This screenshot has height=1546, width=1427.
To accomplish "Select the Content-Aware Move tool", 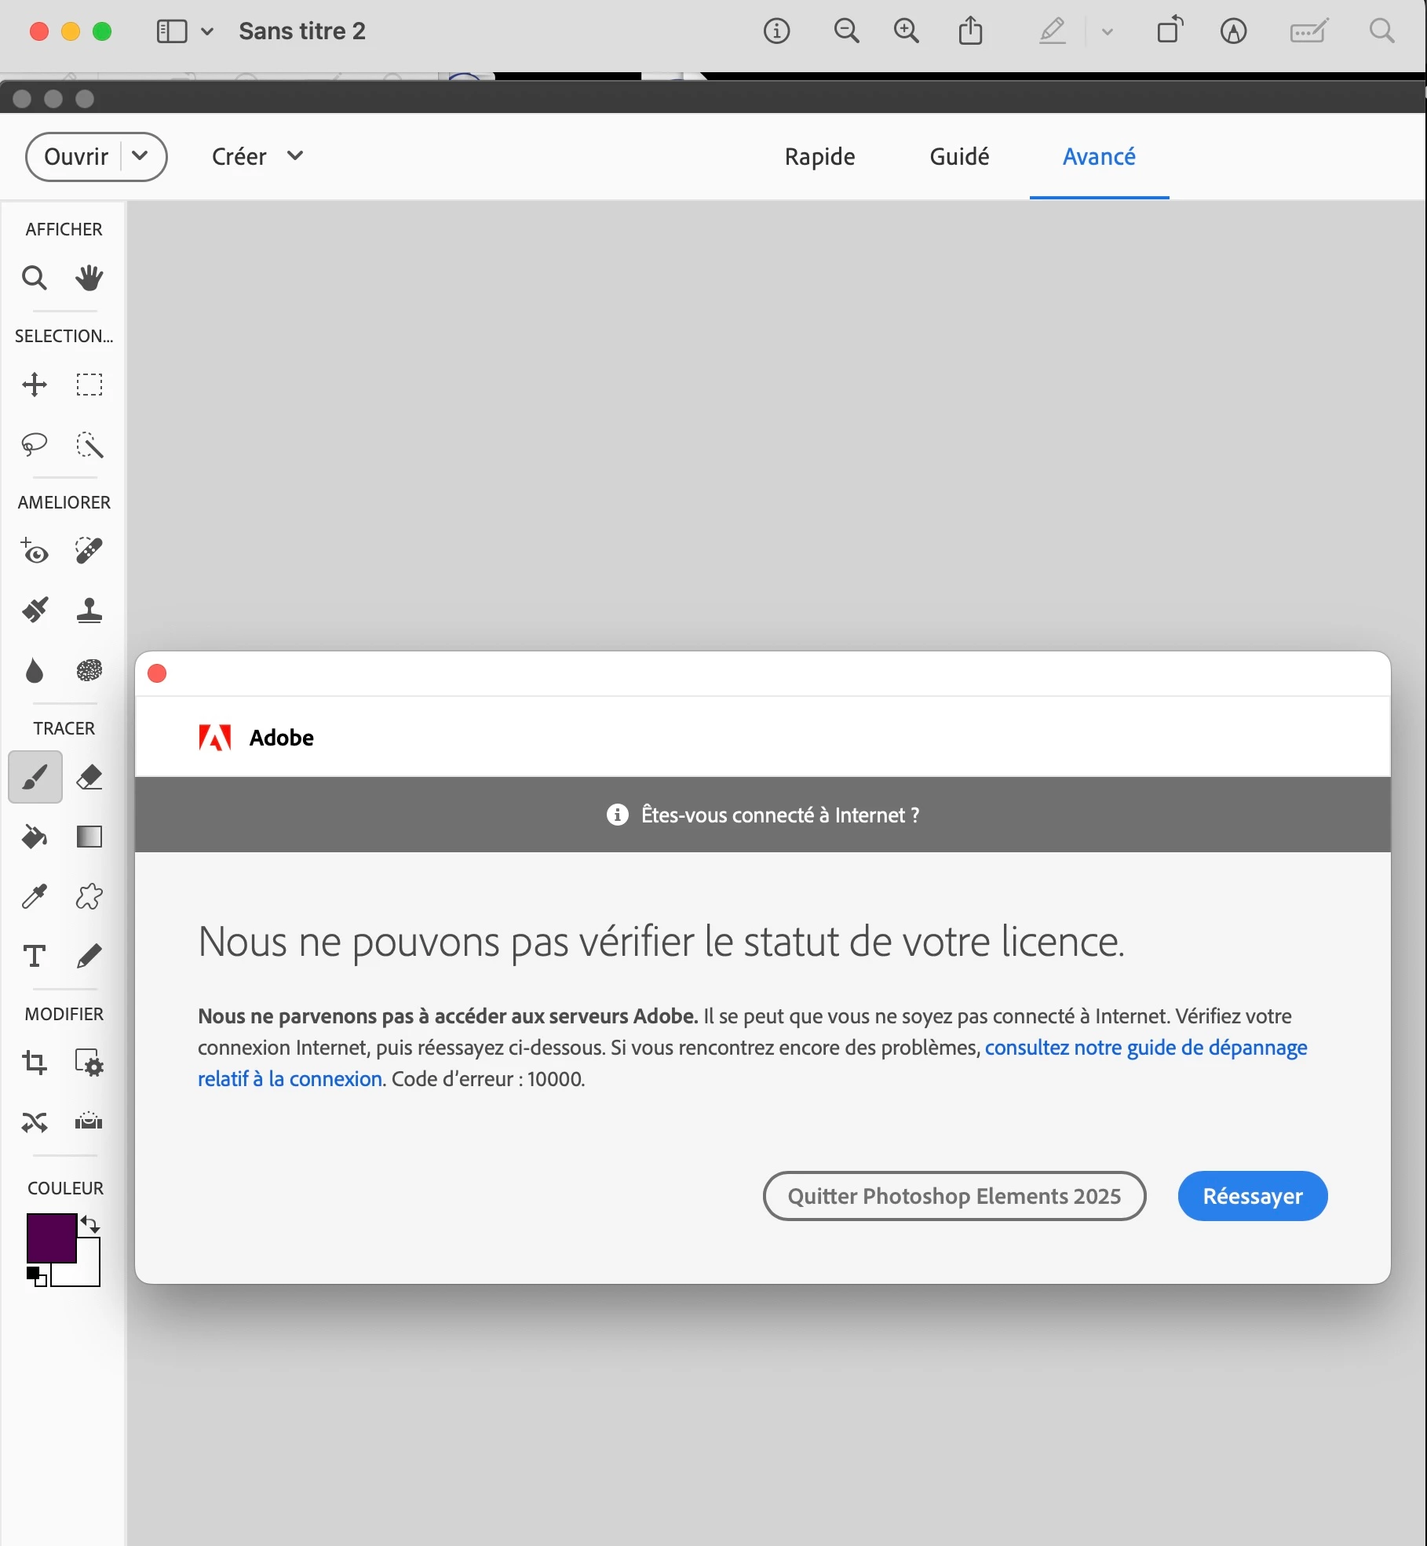I will 35,1122.
